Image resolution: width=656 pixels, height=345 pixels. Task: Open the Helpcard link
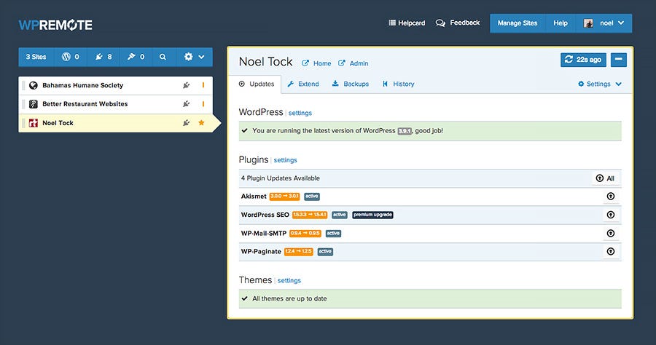click(407, 23)
